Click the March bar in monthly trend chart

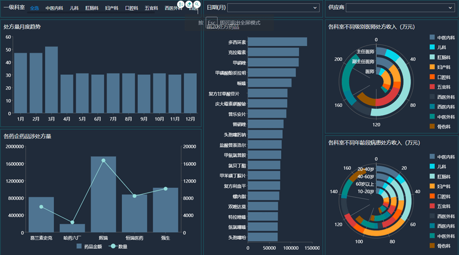(x=51, y=79)
